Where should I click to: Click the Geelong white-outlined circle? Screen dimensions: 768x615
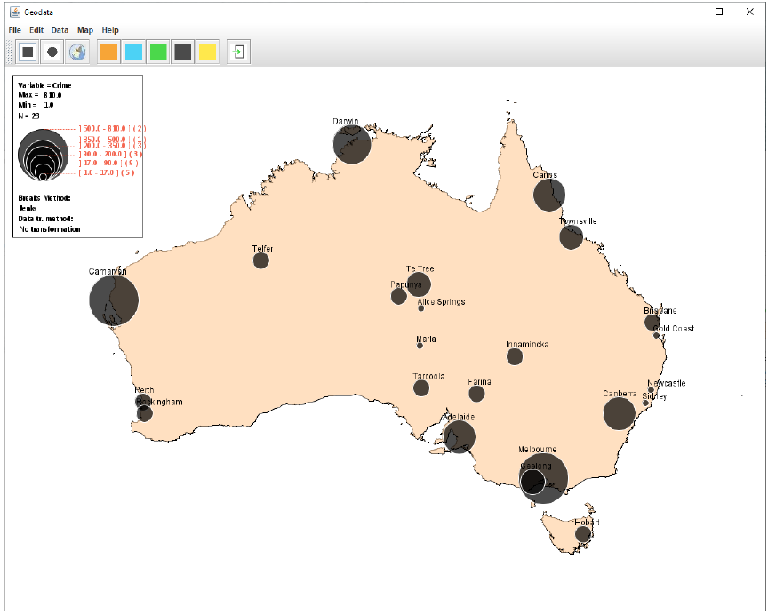point(532,482)
